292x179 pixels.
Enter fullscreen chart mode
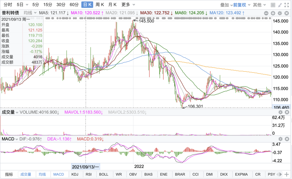[x=286, y=5]
